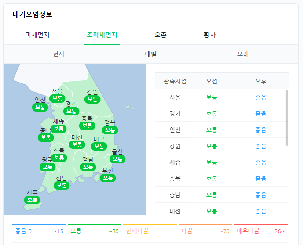Click the 인천 보통 map badge

point(40,107)
